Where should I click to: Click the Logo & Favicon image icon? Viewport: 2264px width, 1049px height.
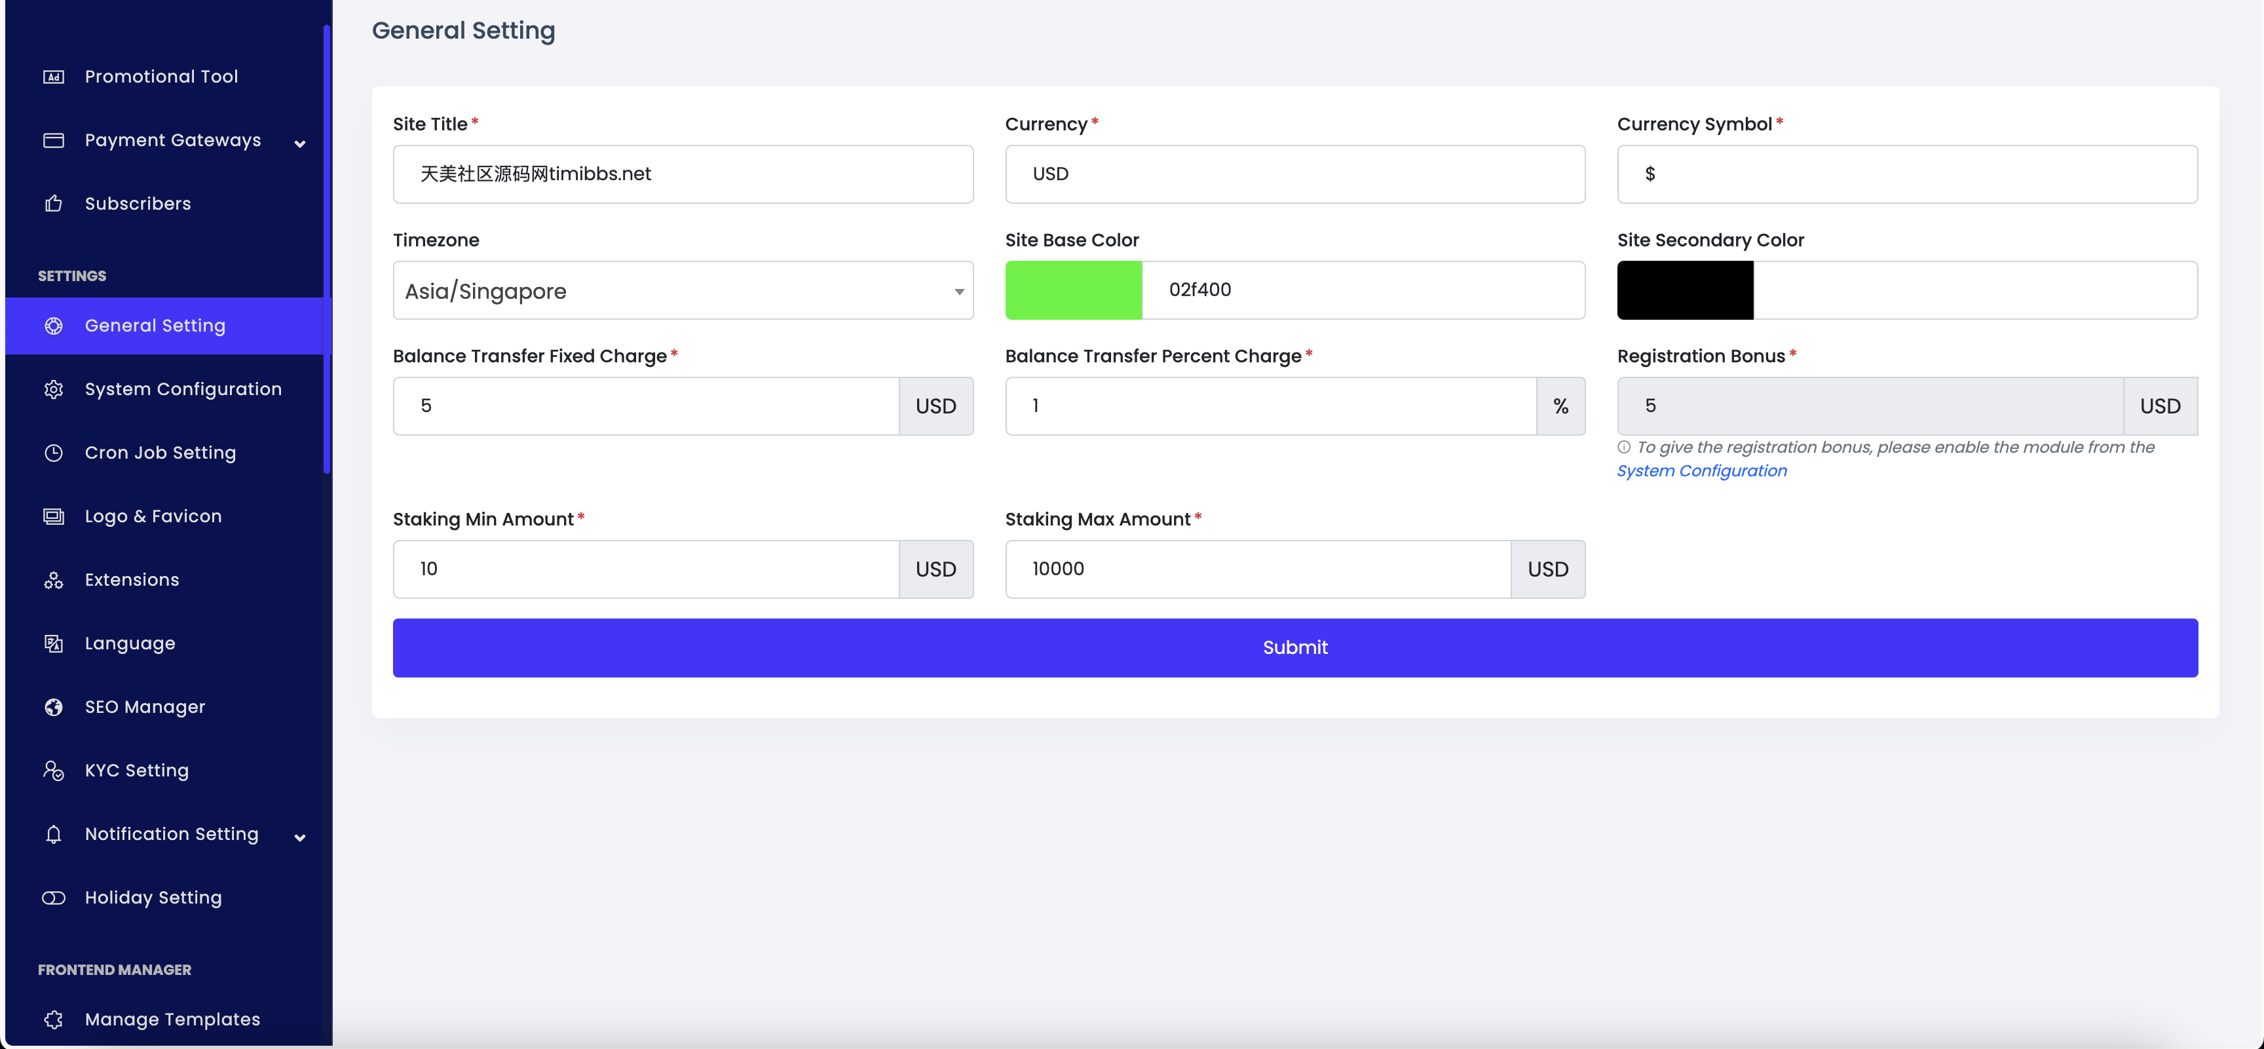54,516
